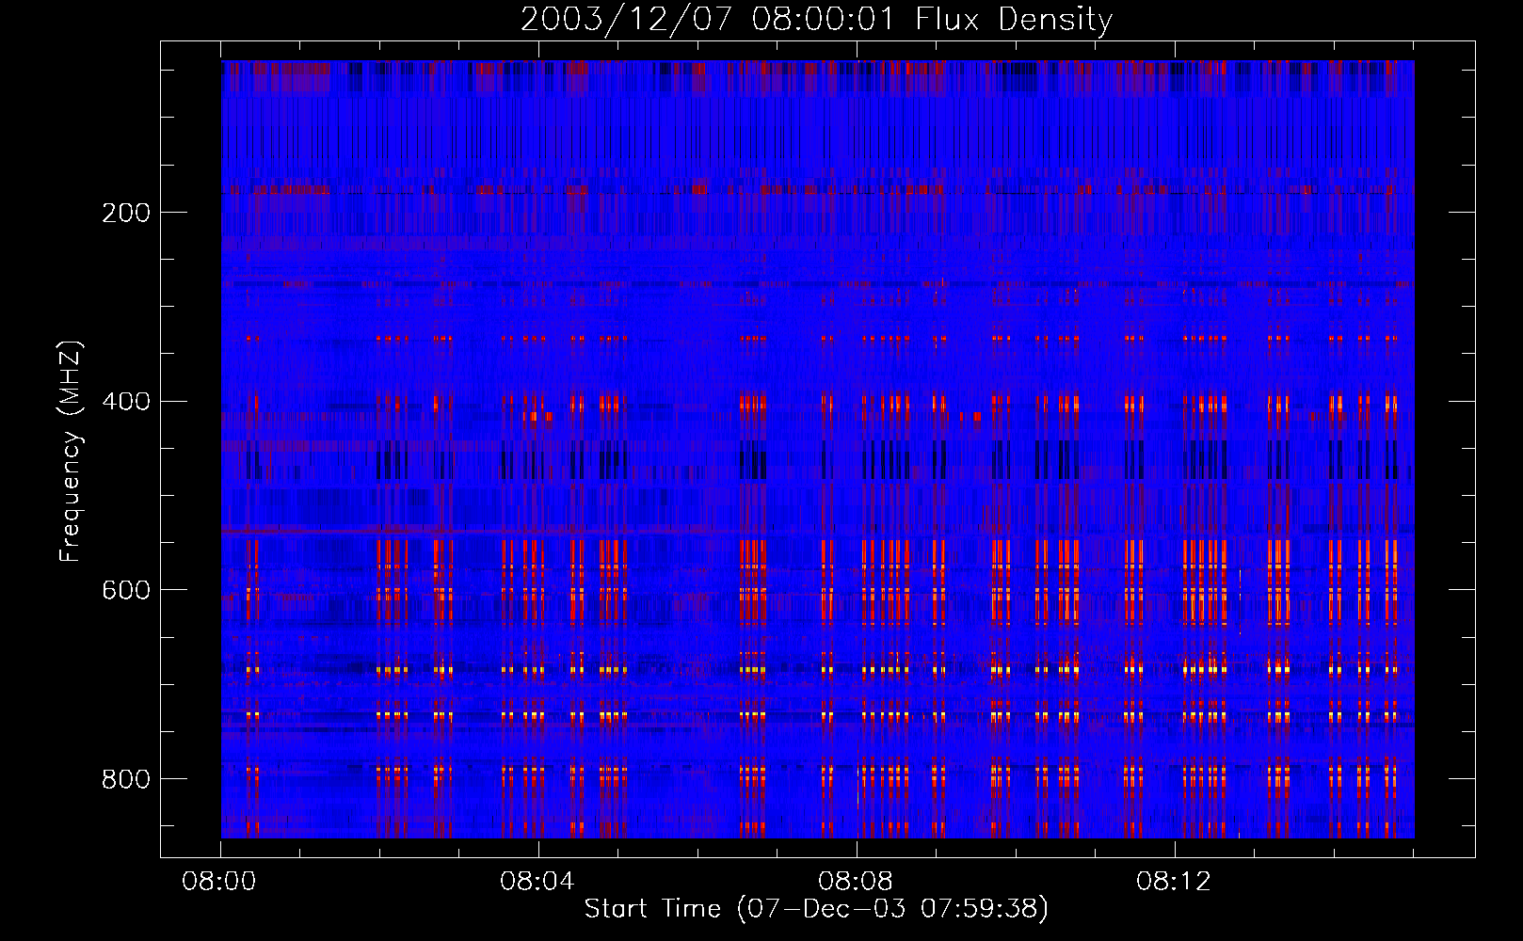This screenshot has height=941, width=1523.
Task: Click the 'Frequency (MHZ)' axis label
Action: click(x=71, y=452)
